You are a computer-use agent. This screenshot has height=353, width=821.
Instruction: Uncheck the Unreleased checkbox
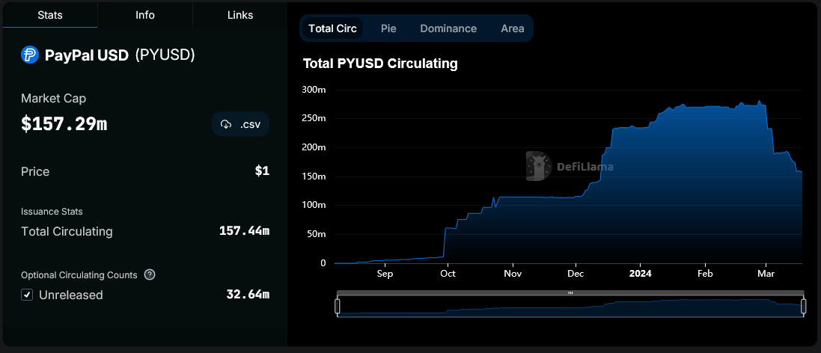(x=27, y=295)
